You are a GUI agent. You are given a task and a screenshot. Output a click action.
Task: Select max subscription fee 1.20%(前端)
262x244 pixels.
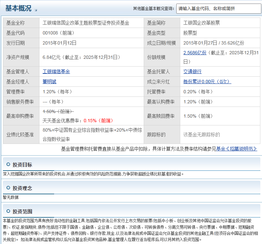tap(198, 102)
